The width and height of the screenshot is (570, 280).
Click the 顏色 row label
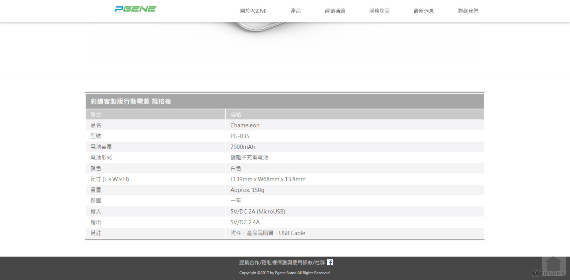(x=96, y=168)
